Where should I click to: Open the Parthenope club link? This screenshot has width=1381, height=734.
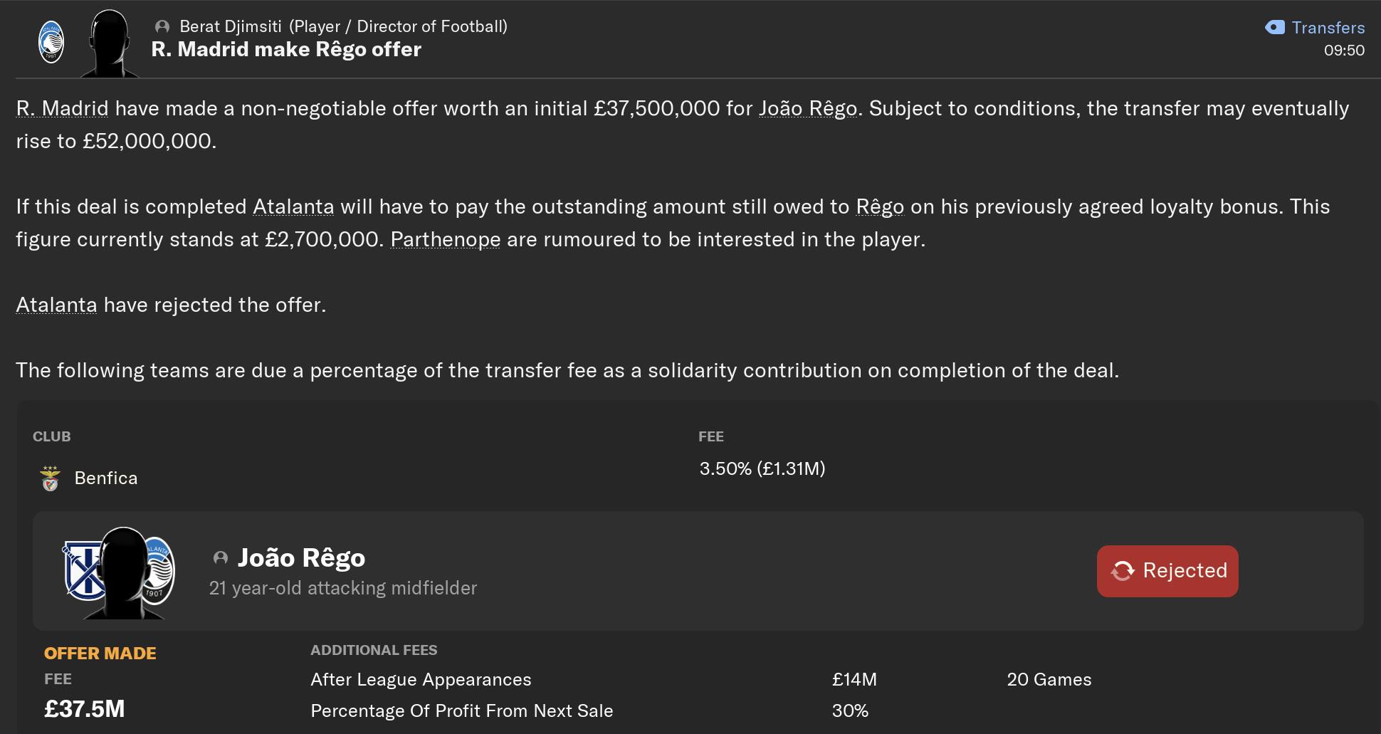445,240
